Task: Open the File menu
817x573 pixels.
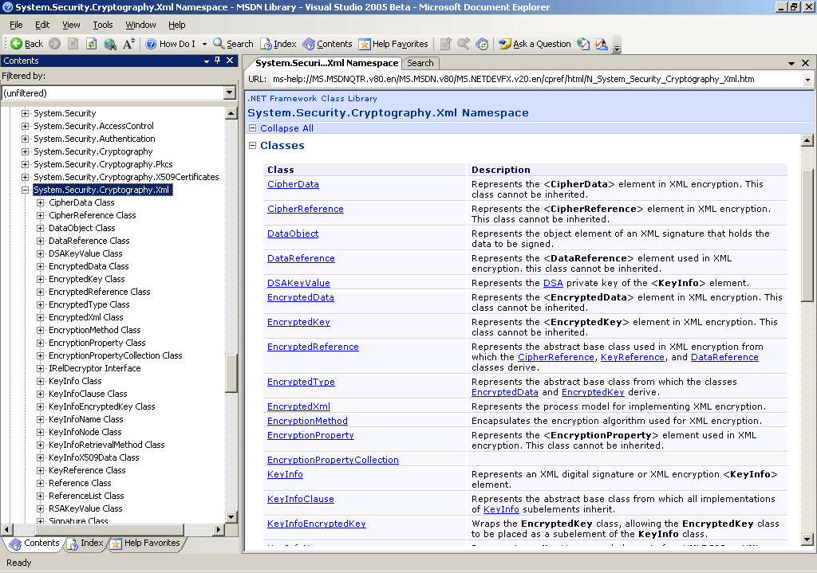Action: 16,25
